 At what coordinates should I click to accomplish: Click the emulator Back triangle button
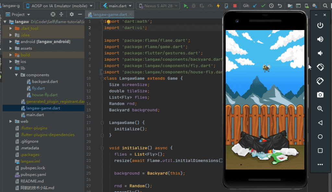[x=320, y=123]
